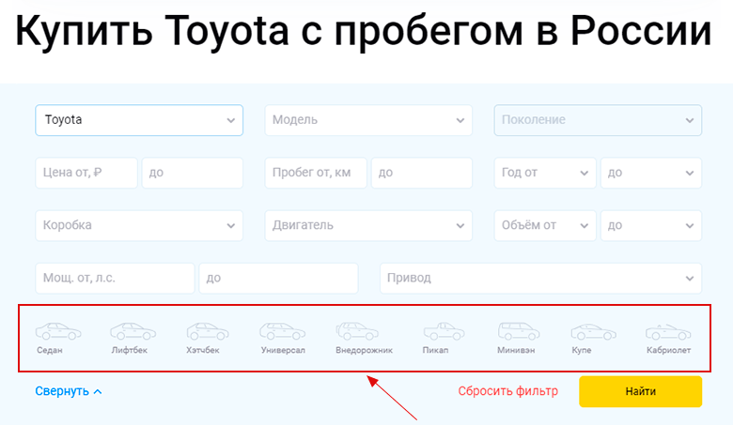The width and height of the screenshot is (733, 425).
Task: Click Сбросить фильтр link
Action: (507, 391)
